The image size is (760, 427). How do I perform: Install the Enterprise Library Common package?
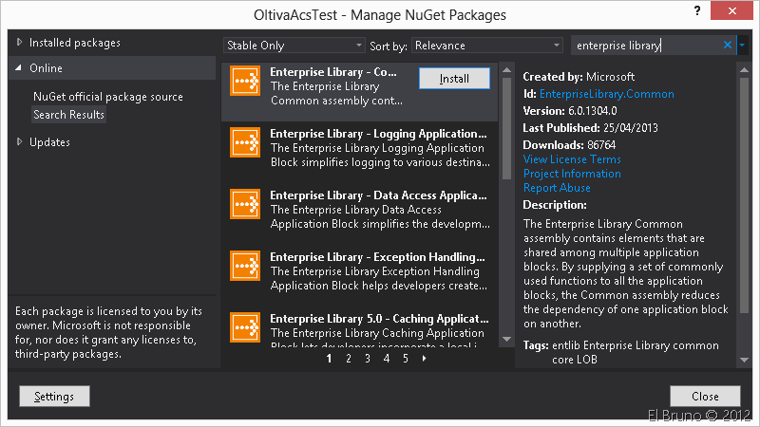454,80
